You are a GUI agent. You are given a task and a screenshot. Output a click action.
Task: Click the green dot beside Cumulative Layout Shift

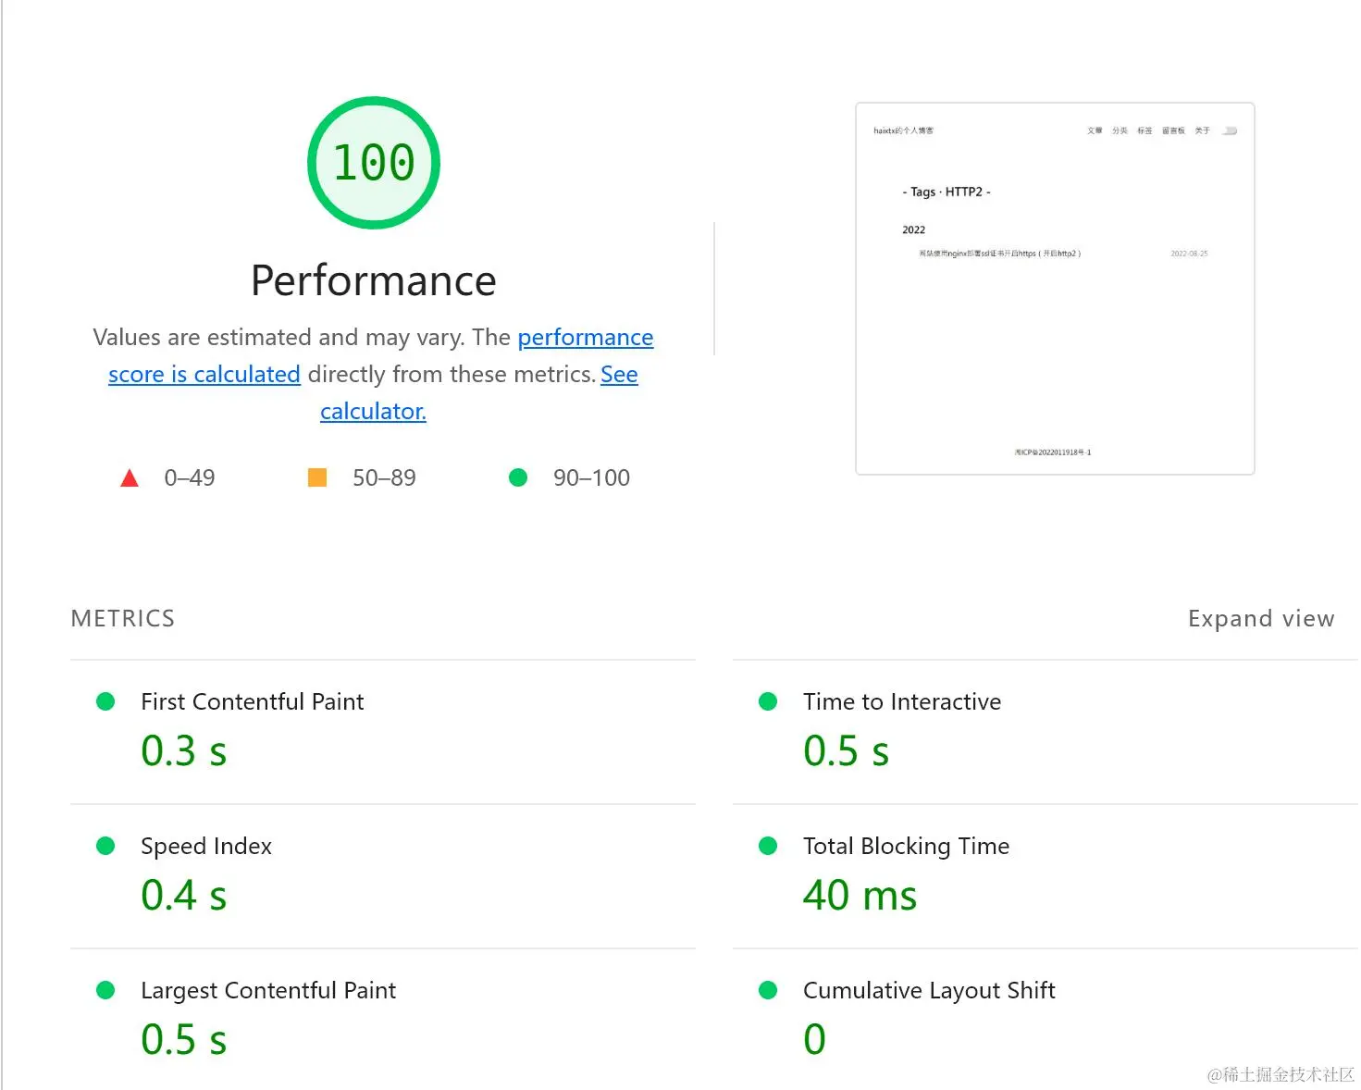coord(768,990)
